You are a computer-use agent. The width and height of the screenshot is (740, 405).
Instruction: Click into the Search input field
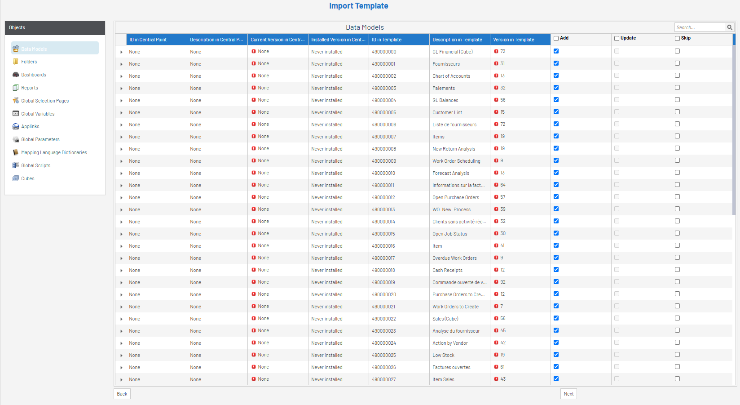point(700,27)
